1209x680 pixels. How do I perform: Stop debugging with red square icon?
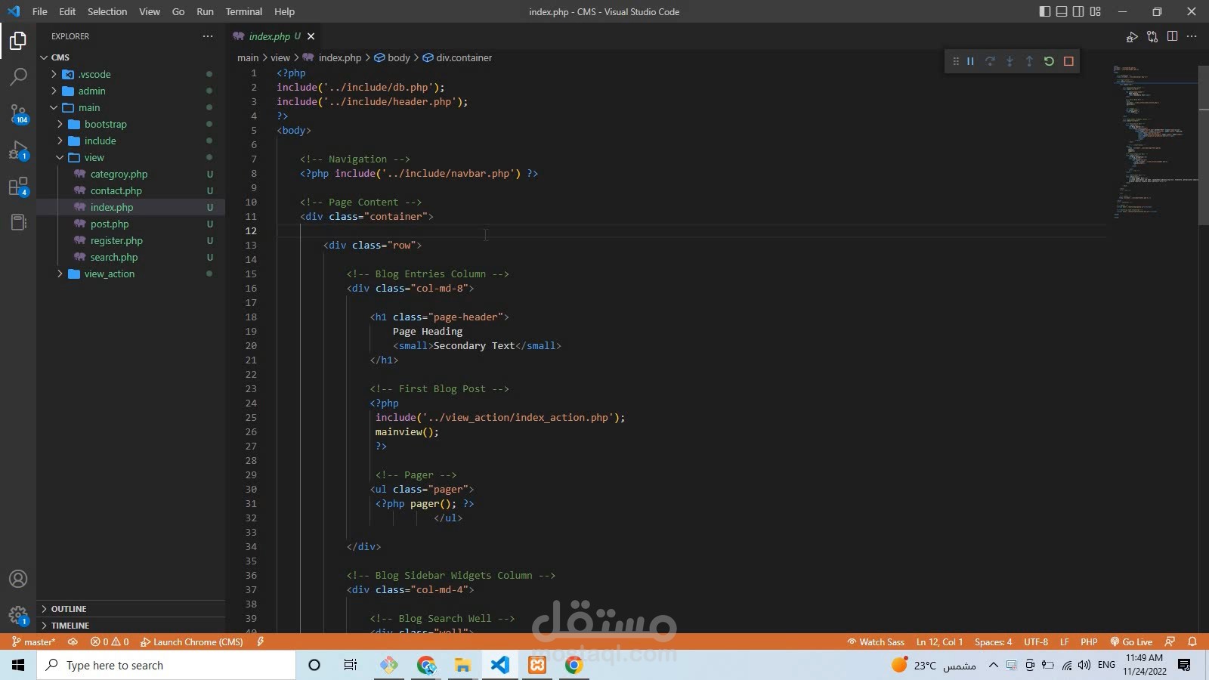[1068, 61]
